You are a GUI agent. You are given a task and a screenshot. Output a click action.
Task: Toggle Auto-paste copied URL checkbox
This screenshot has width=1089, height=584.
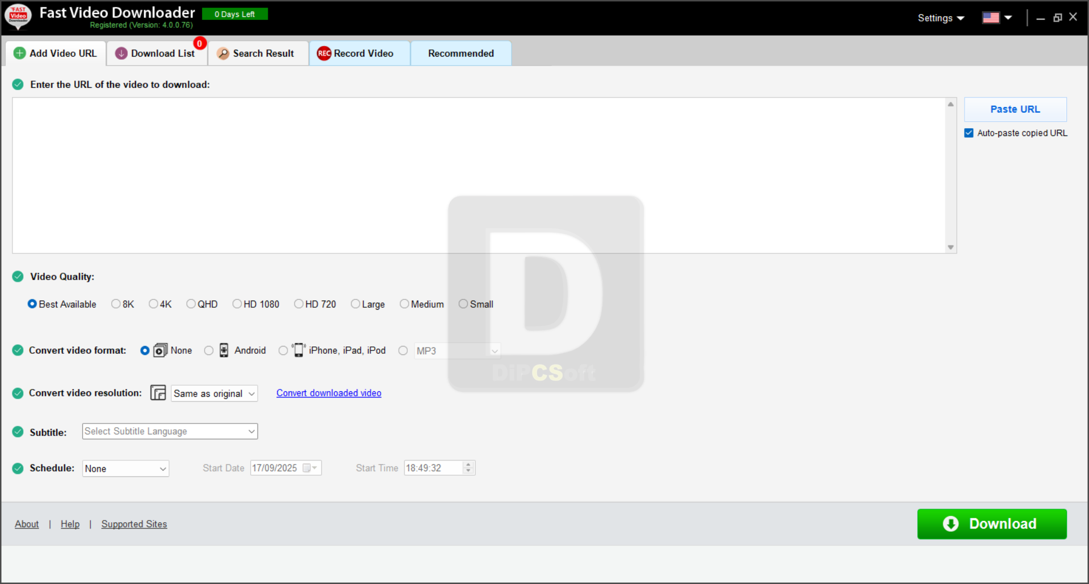click(969, 133)
